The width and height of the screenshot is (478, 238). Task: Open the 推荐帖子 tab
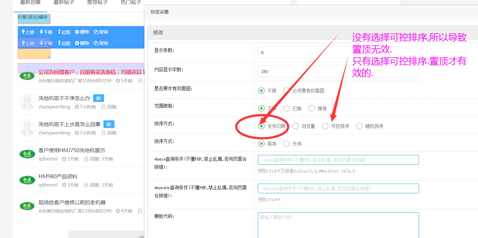coord(97,3)
